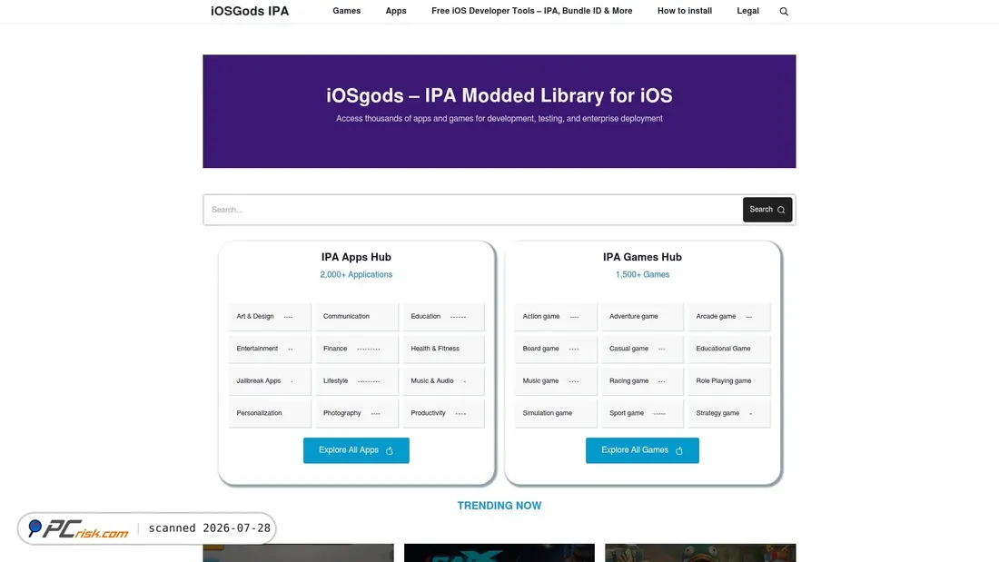
Task: Click the IPA Games Hub heading
Action: click(642, 258)
